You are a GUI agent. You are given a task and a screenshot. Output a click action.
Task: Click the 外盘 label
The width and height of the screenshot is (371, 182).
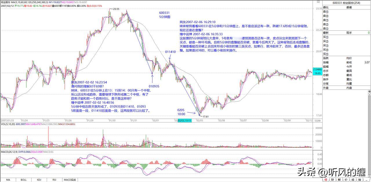[x=326, y=88]
